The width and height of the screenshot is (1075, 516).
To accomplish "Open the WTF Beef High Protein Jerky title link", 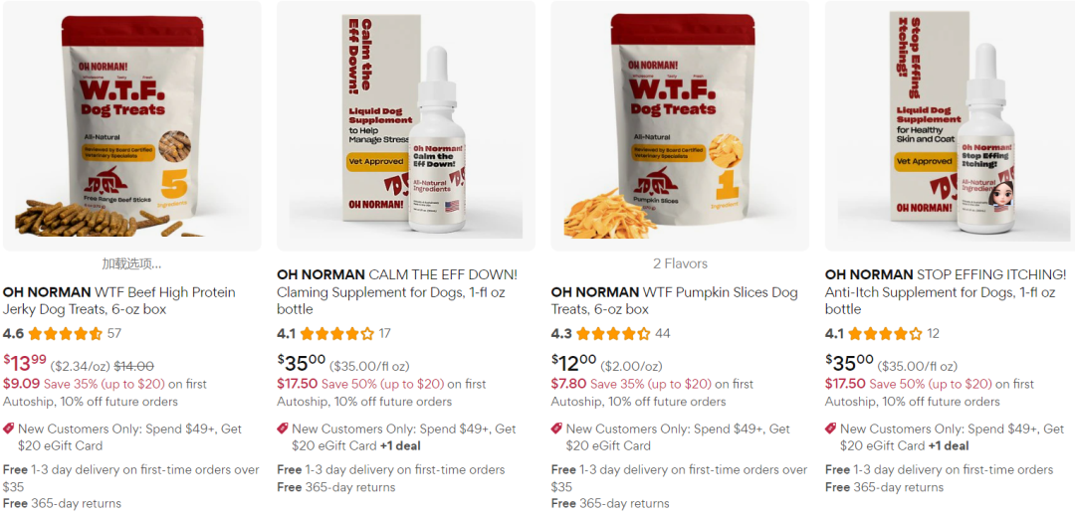I will (119, 301).
